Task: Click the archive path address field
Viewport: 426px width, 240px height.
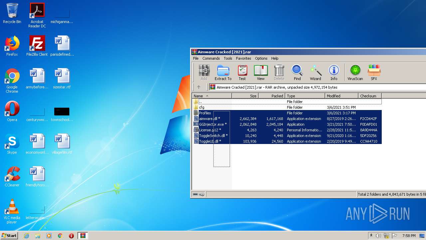Action: (317, 87)
